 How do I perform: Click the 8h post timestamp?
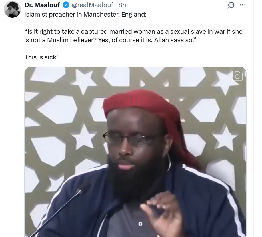122,5
